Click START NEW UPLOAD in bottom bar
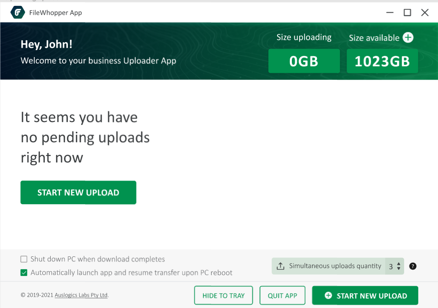Screen dimensions: 438x308 click(365, 295)
